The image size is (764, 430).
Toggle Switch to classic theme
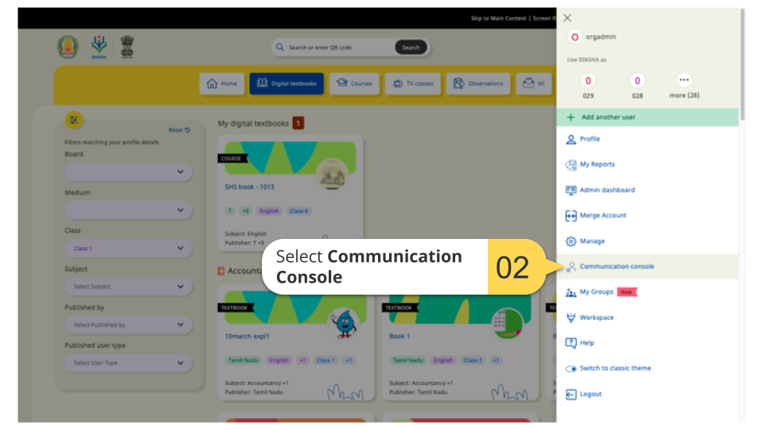(571, 369)
